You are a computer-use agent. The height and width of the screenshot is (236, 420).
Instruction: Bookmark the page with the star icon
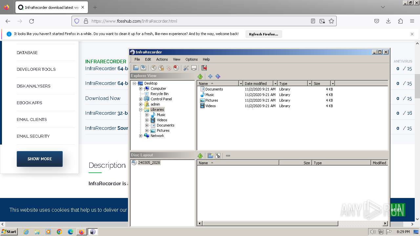tap(331, 21)
